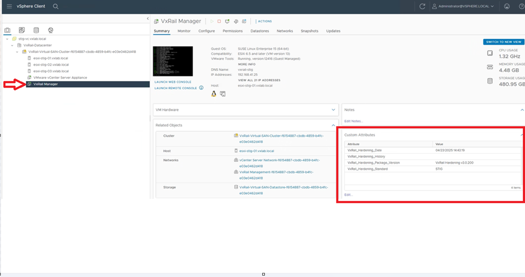Open VxRail-Virtual-SAN-Cluster link in Related Objects

[x=281, y=139]
